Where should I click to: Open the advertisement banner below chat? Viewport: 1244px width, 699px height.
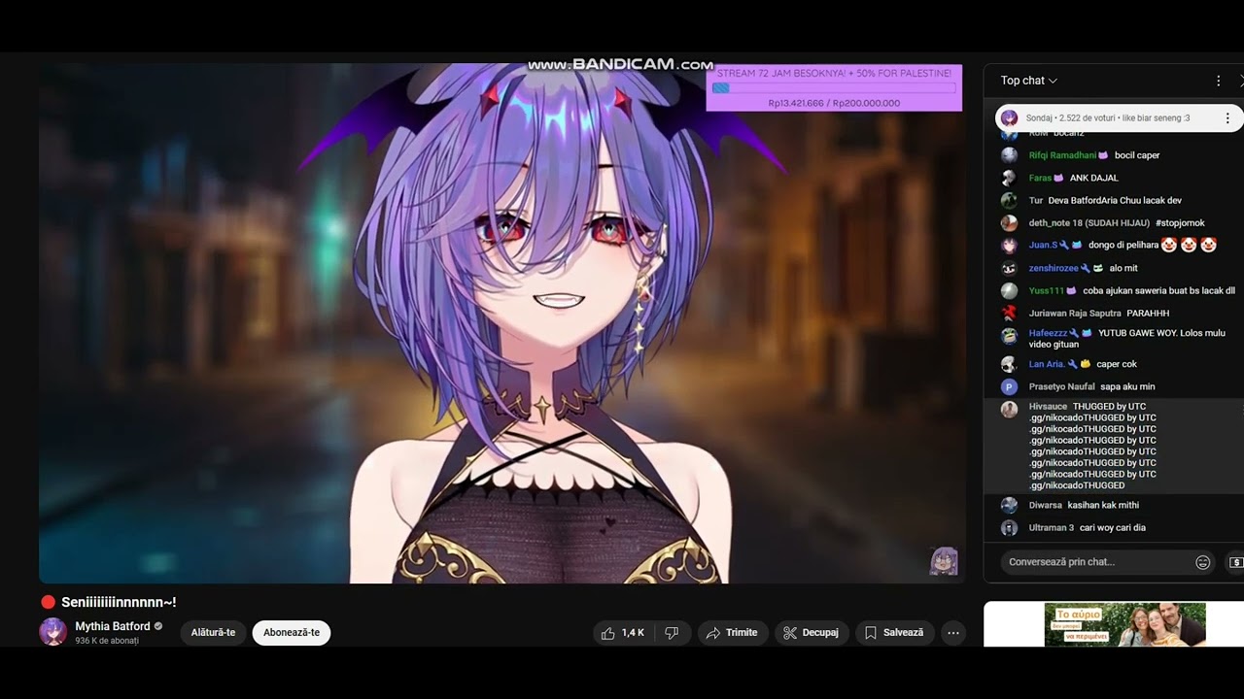click(x=1124, y=624)
